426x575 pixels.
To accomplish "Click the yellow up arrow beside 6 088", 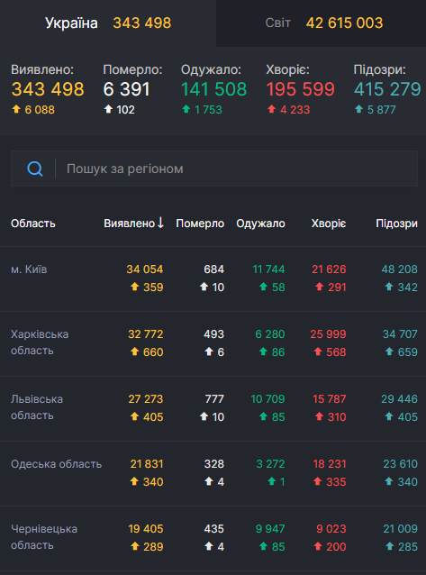I will pos(16,109).
